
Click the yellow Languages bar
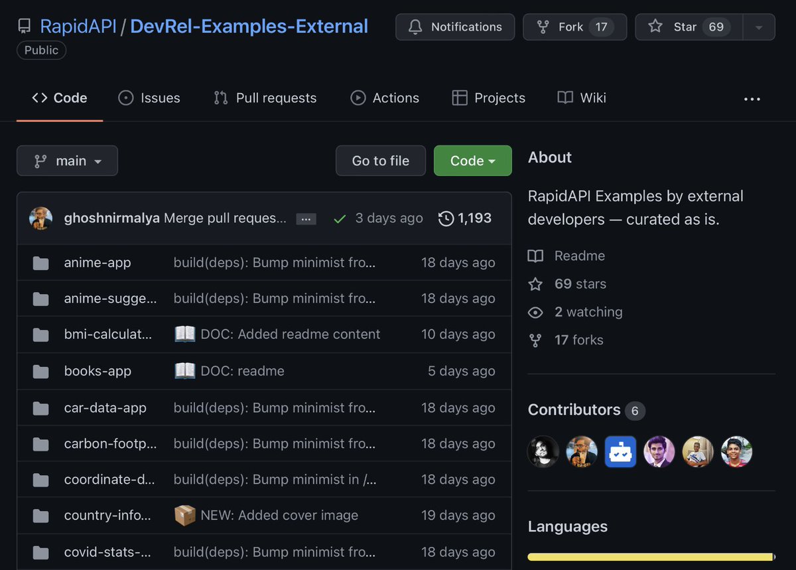coord(651,557)
